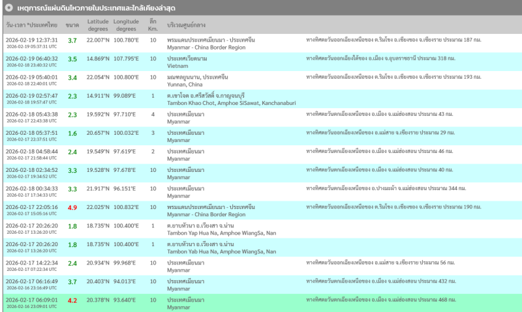Click the circular icon beside the page title

coord(8,7)
